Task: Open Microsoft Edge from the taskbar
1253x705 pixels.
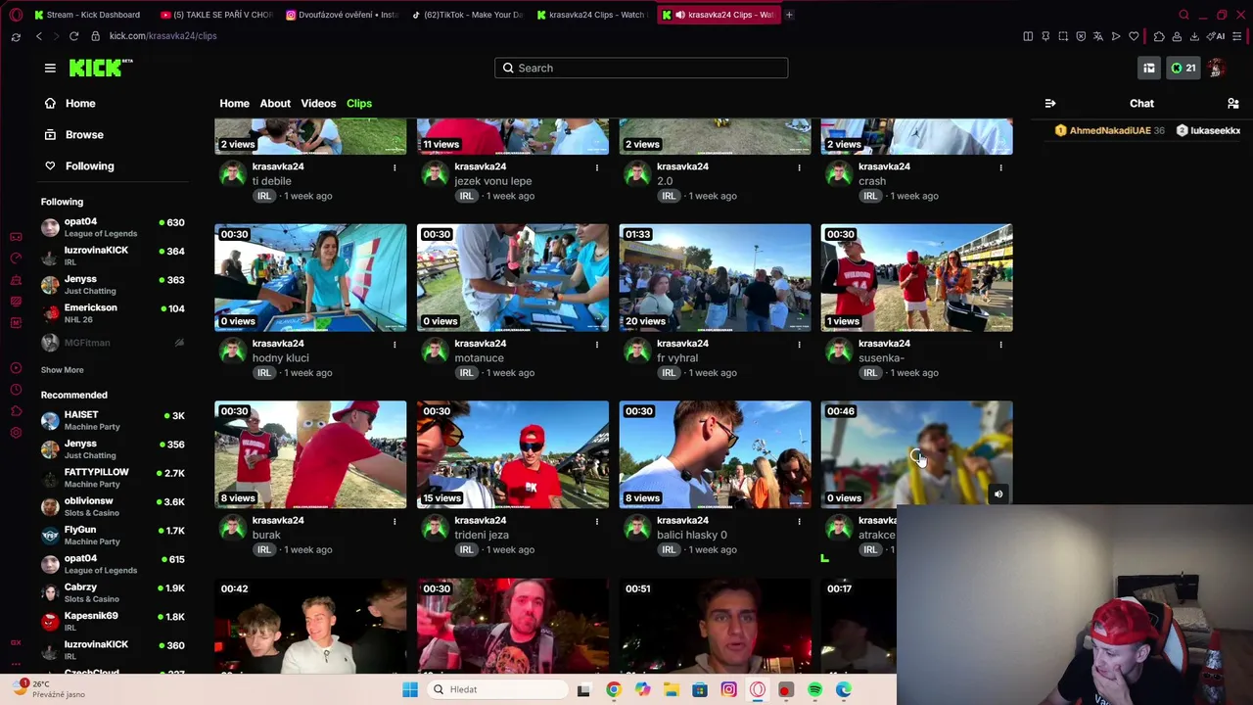Action: [x=844, y=689]
